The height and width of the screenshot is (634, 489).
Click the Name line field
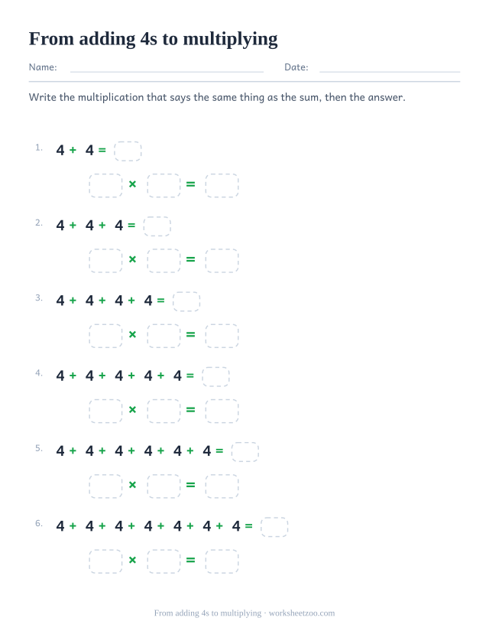coord(167,68)
